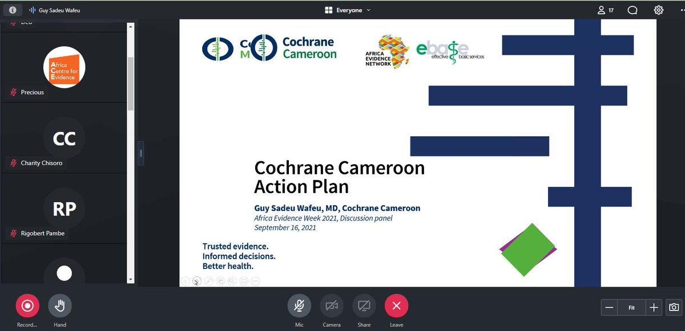Click the ebase effective basic services logo
The width and height of the screenshot is (685, 331).
coord(450,53)
